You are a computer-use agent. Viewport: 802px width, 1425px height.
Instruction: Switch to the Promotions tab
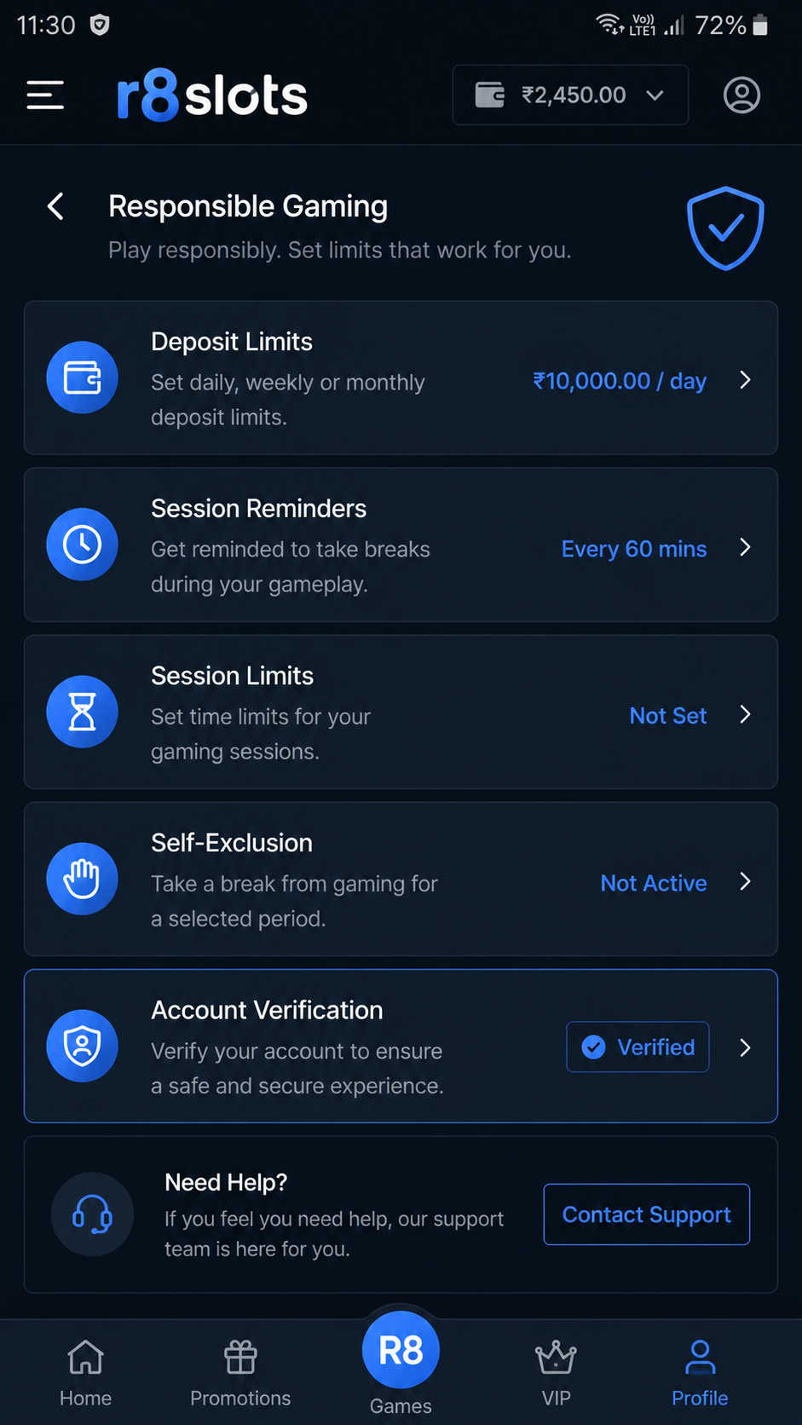pos(240,1373)
